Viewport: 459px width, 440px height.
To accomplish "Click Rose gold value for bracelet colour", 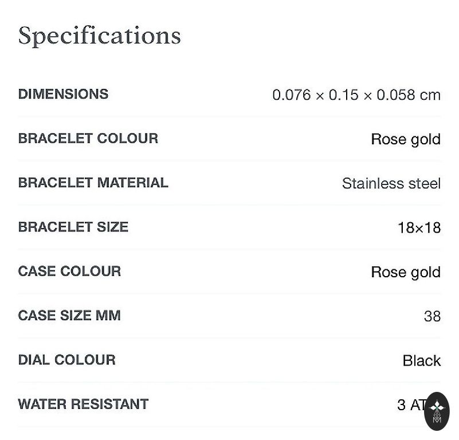I will 405,139.
